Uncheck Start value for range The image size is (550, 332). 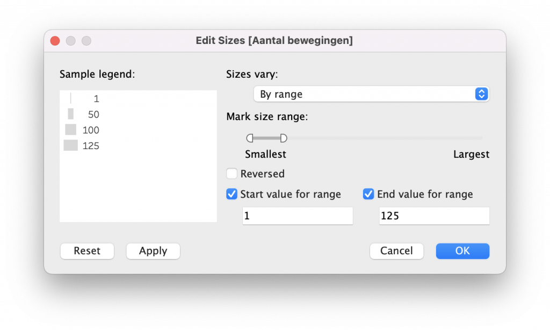point(232,194)
